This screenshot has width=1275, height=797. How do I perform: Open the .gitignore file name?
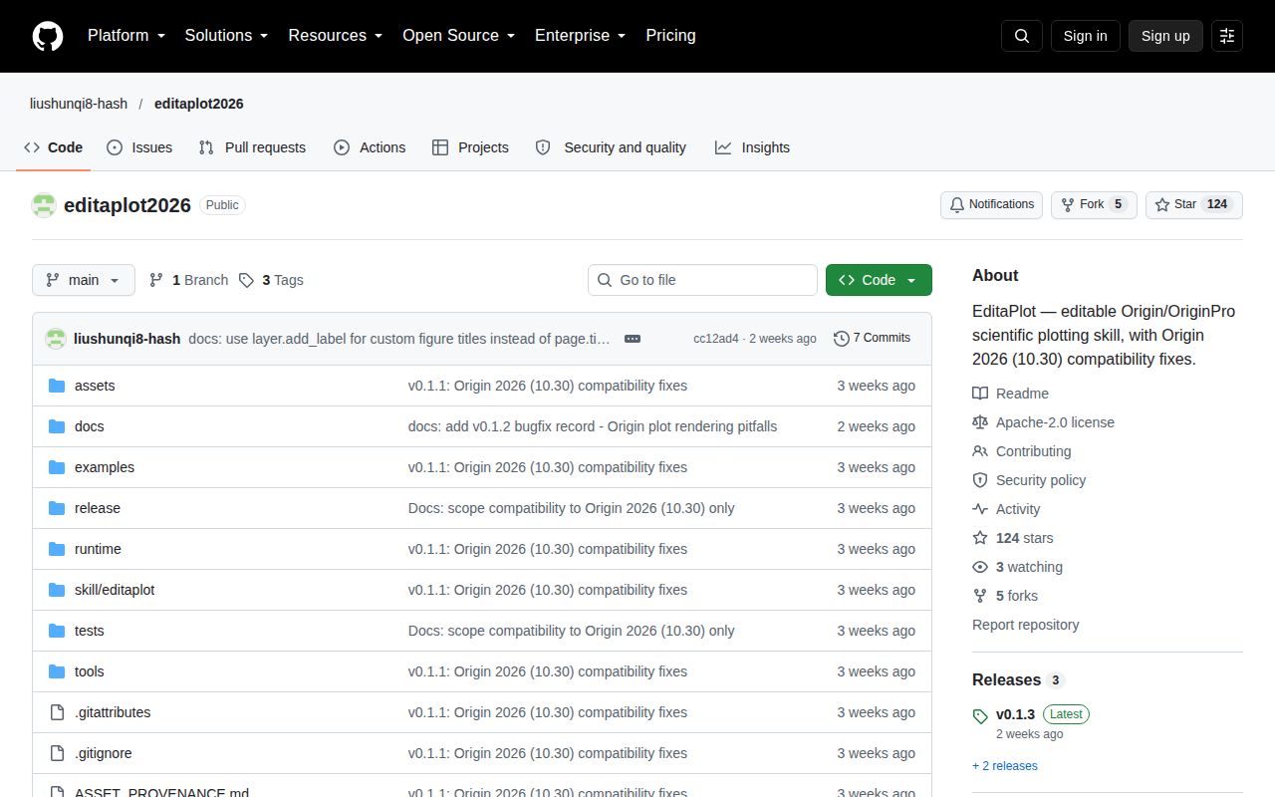point(103,753)
